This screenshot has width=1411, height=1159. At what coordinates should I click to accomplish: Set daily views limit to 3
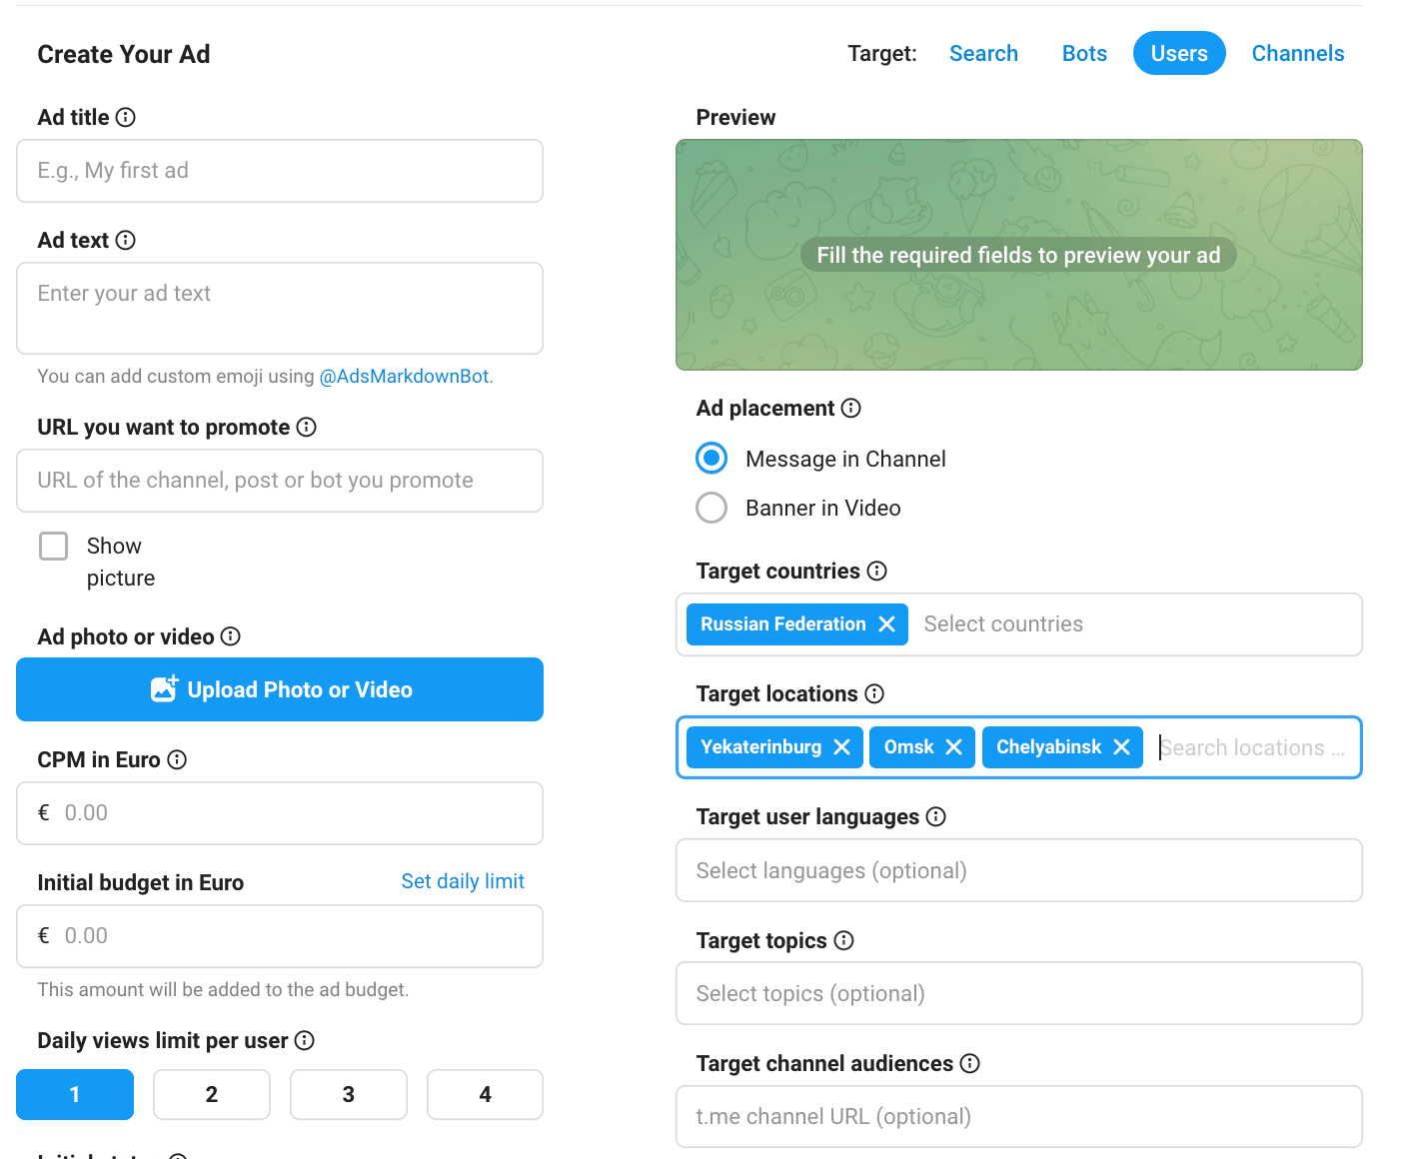pyautogui.click(x=349, y=1095)
